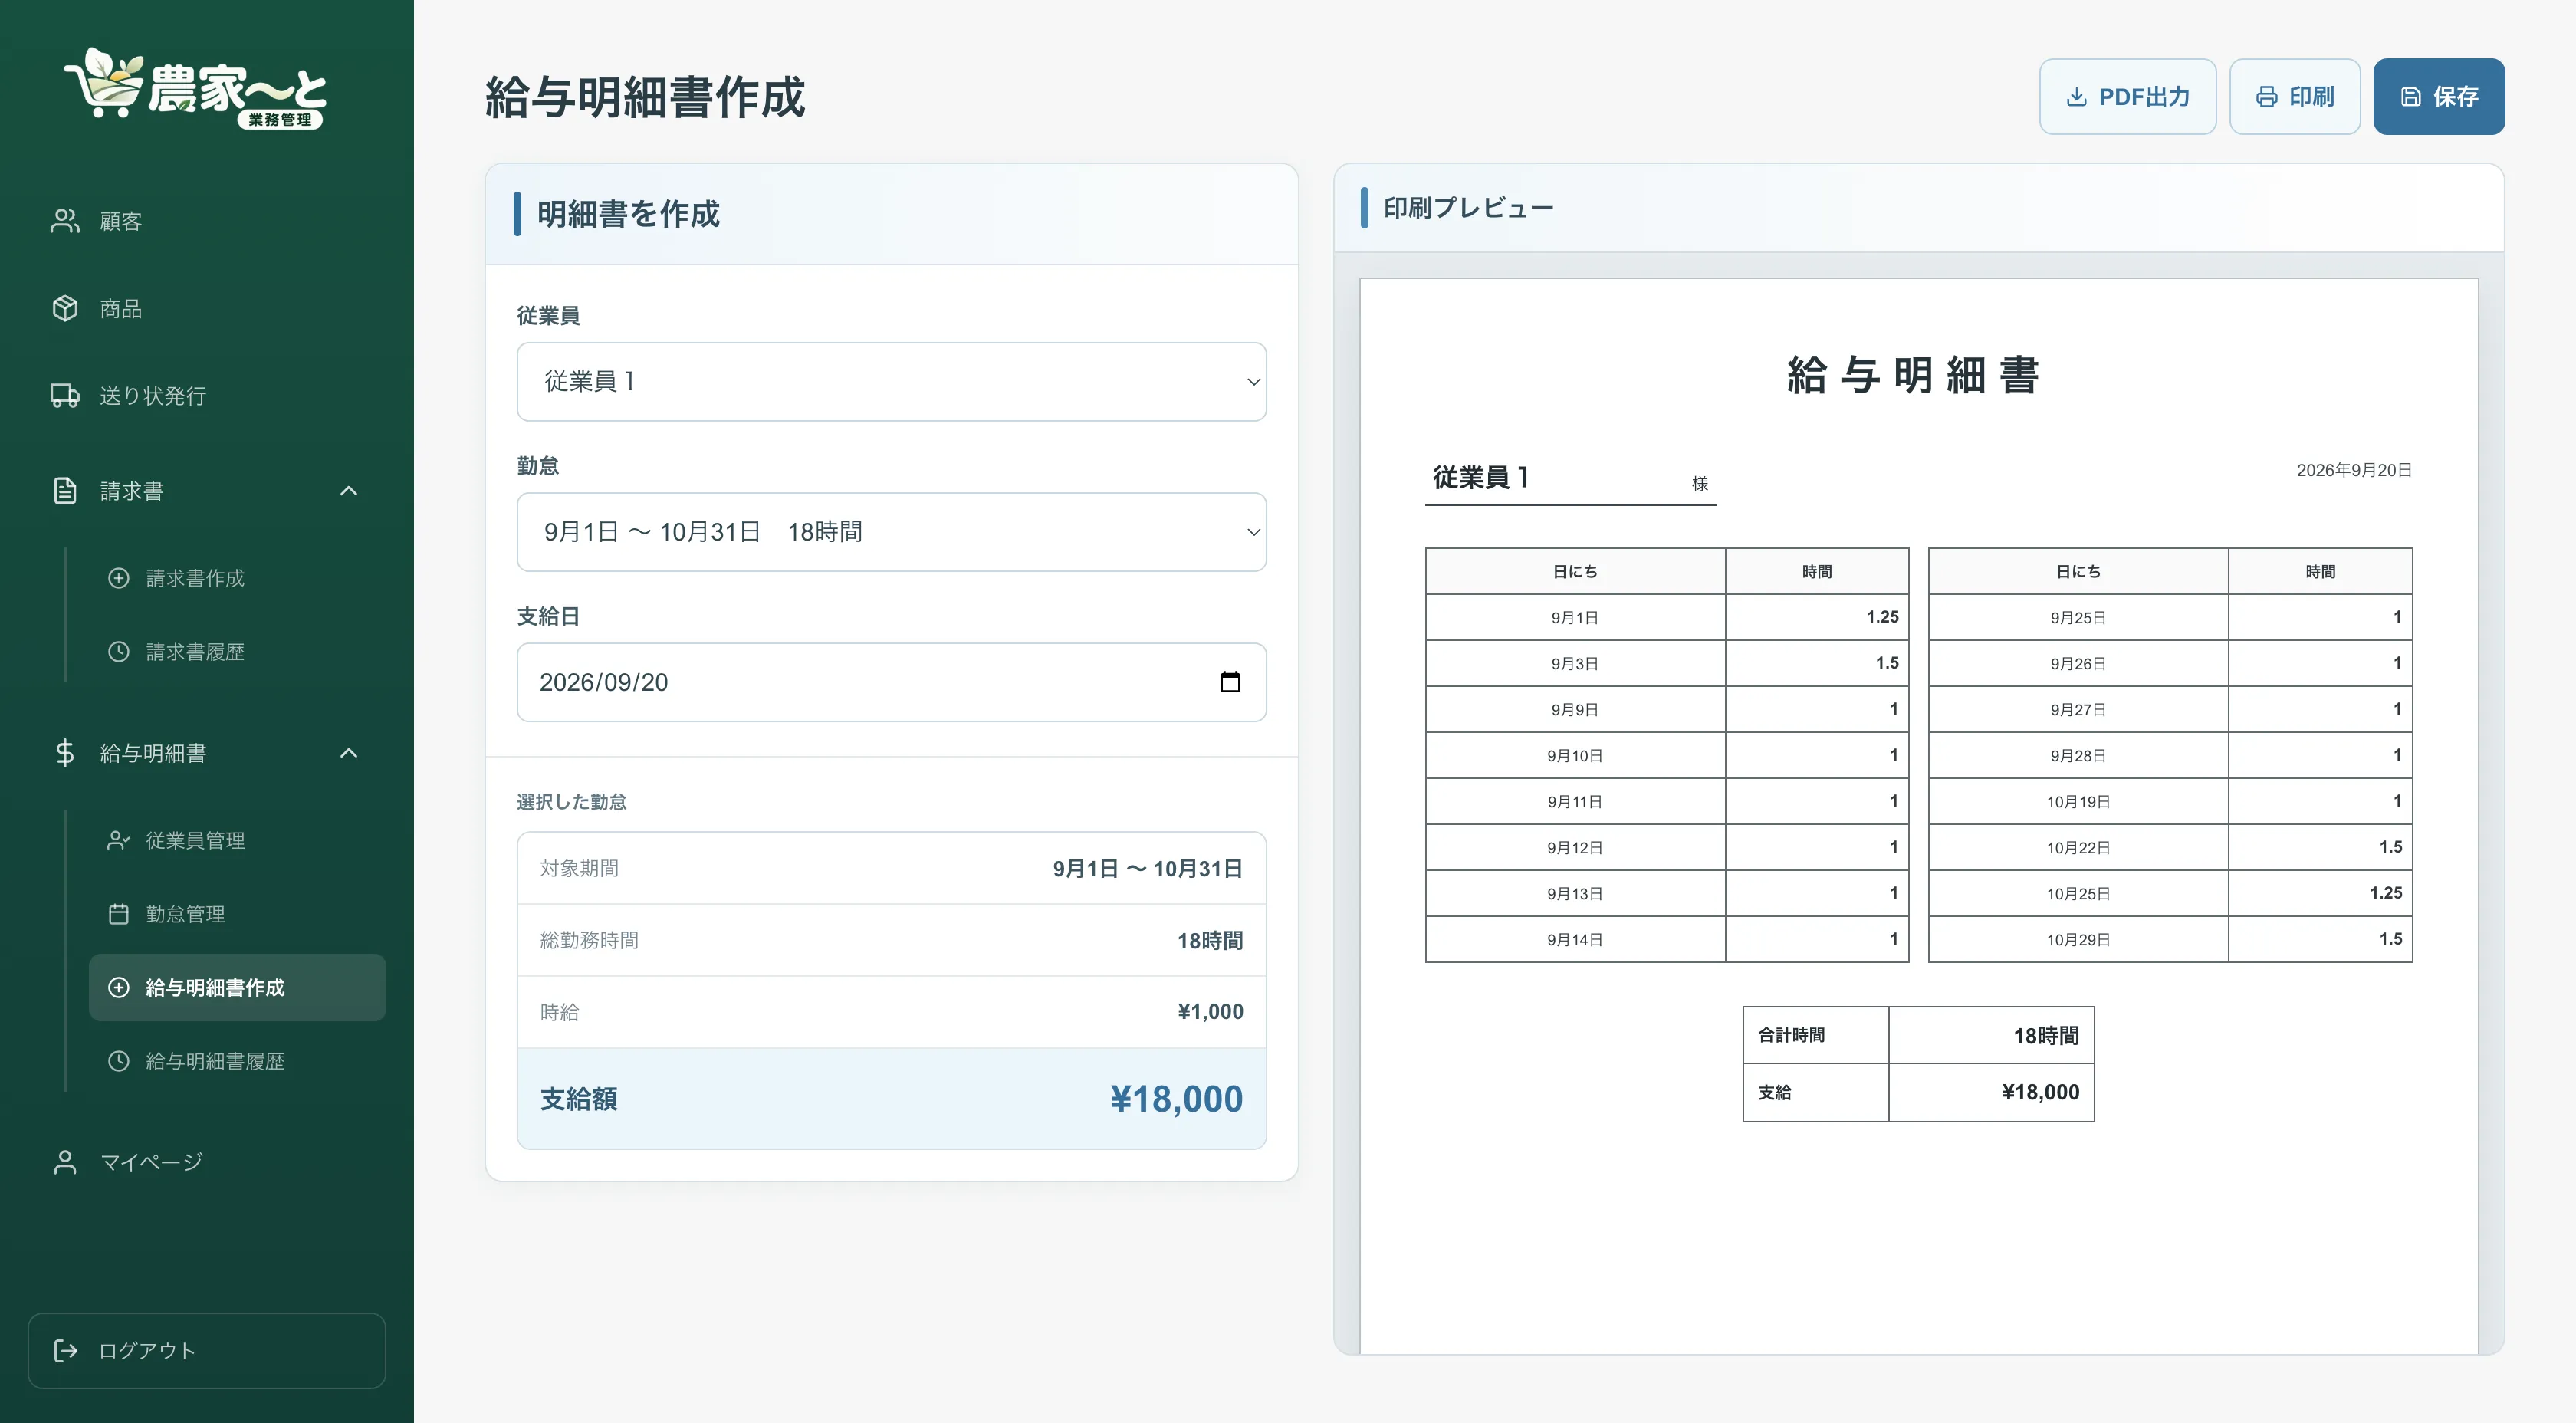Go to マイページ
2576x1423 pixels.
coord(207,1162)
